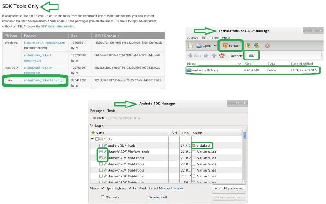Click wrench icon of Build-tools rev 23.0.2
Screen dimensions: 326x204
105,157
